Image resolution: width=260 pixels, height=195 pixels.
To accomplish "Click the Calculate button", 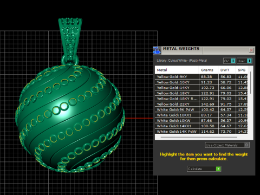I will tap(204, 169).
